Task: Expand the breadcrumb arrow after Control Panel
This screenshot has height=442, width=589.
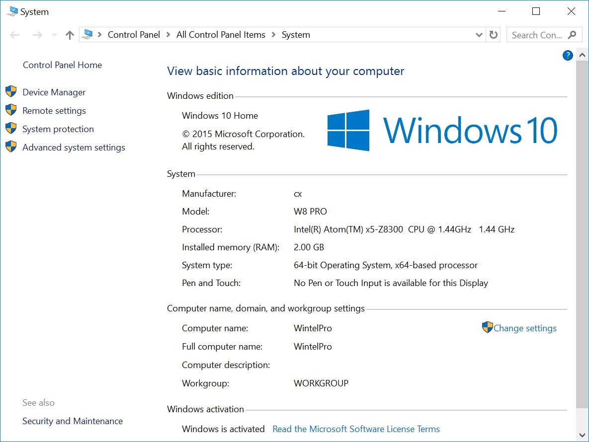Action: 168,35
